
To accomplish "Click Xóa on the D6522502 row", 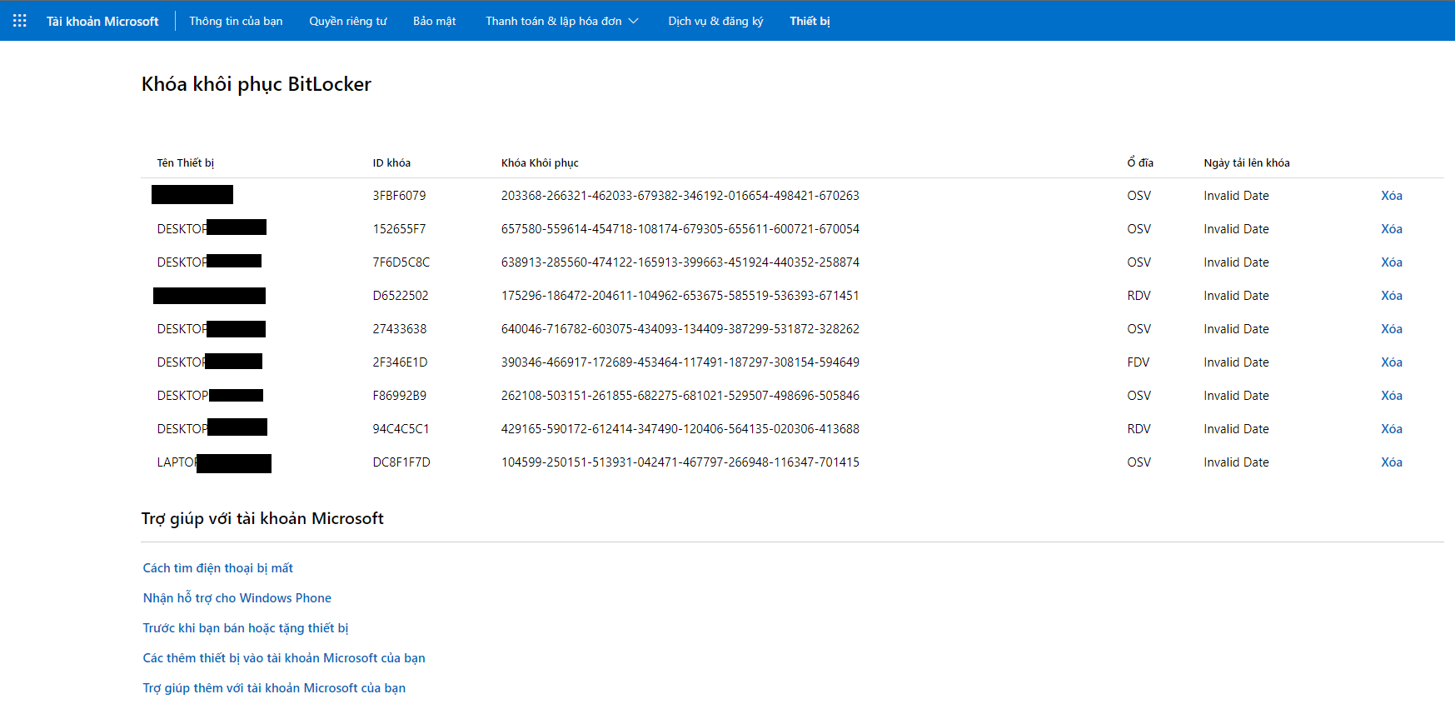I will (1392, 296).
